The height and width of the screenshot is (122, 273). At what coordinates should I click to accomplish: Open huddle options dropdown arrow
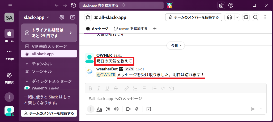click(237, 17)
